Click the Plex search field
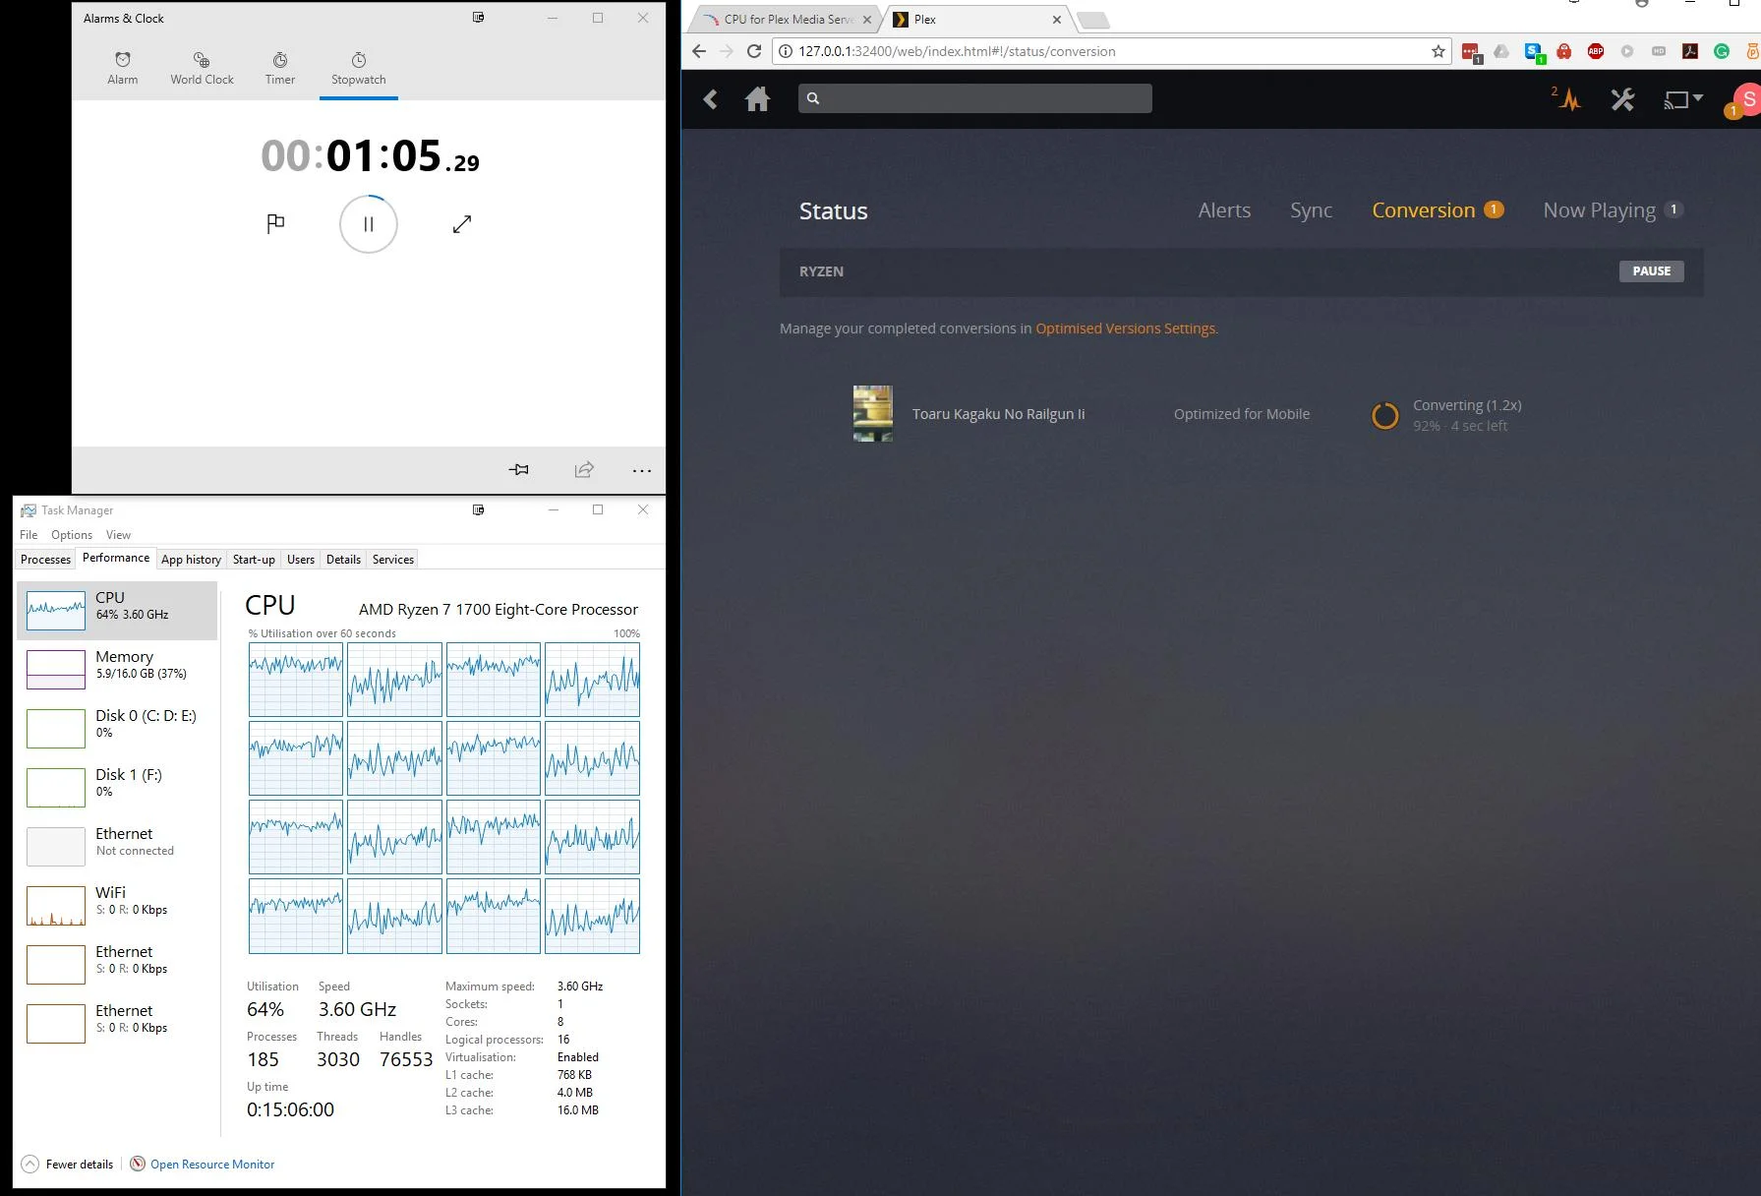 975,98
